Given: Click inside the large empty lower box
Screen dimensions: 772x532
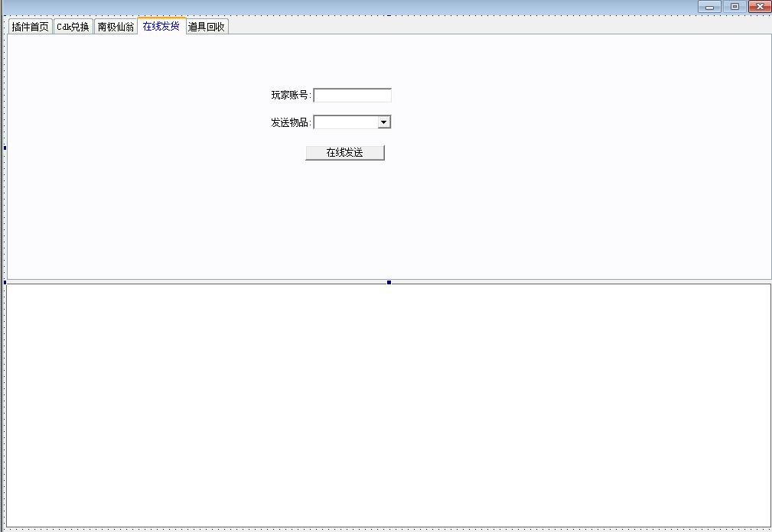Looking at the screenshot, I should pyautogui.click(x=389, y=405).
